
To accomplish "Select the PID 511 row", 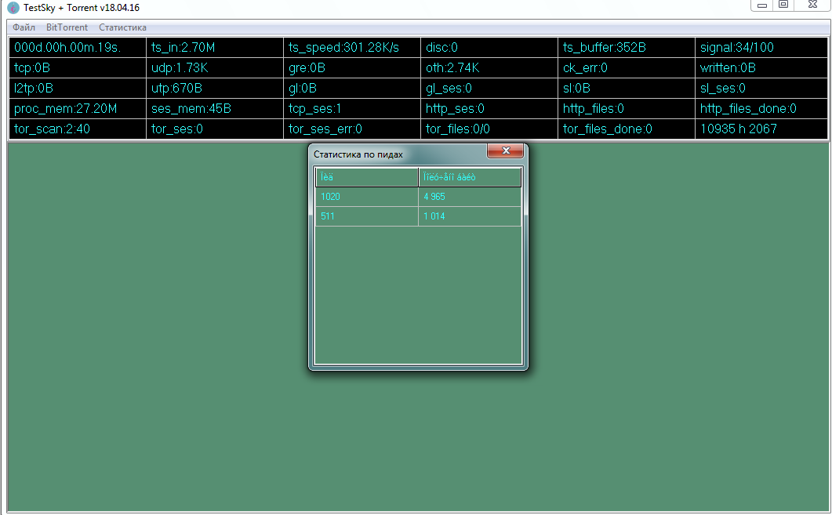I will pos(366,216).
